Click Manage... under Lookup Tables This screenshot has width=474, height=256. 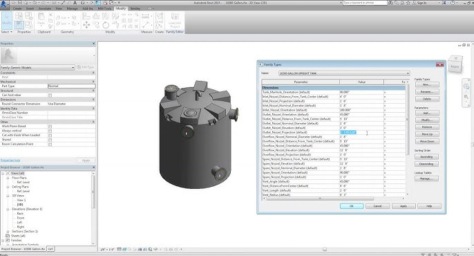tap(427, 179)
